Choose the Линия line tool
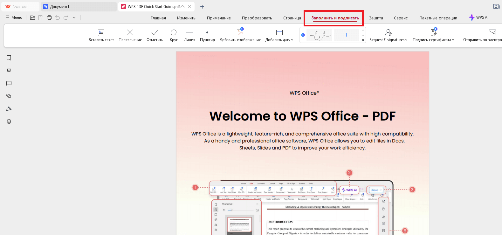 coord(189,35)
